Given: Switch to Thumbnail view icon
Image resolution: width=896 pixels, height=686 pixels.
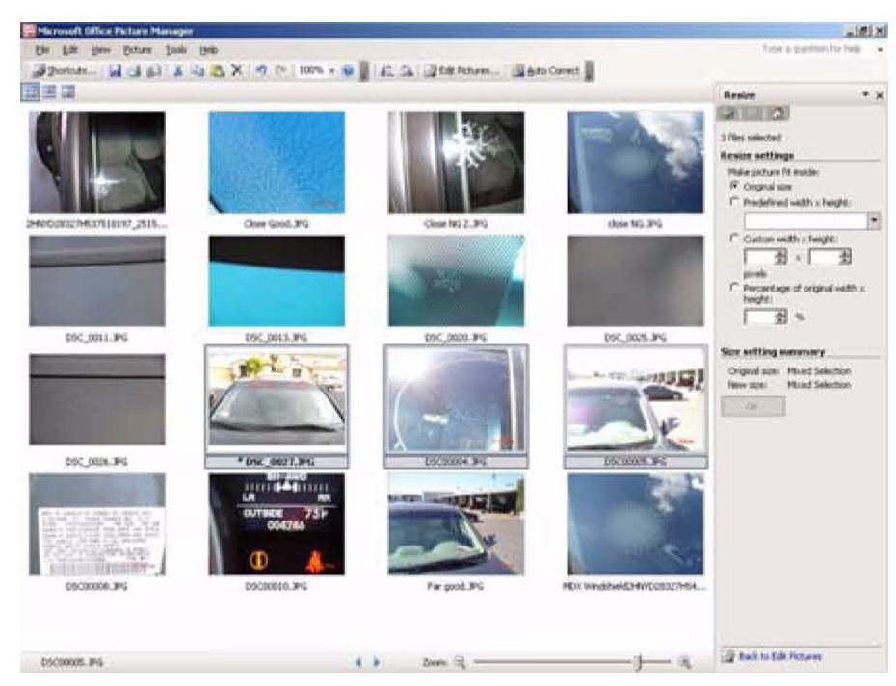Looking at the screenshot, I should (x=30, y=92).
